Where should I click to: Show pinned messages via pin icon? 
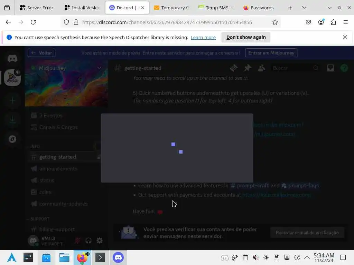(x=248, y=68)
